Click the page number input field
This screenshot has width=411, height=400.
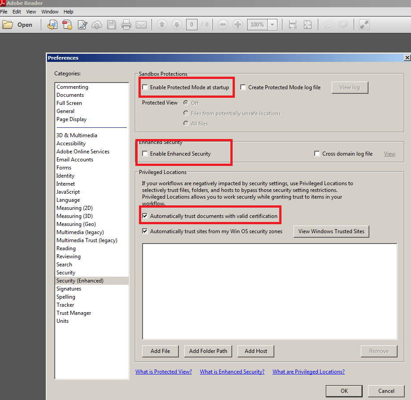point(192,25)
